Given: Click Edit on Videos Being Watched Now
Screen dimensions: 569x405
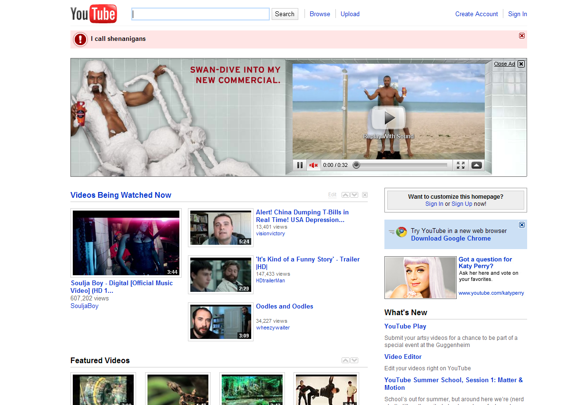Looking at the screenshot, I should click(x=333, y=195).
